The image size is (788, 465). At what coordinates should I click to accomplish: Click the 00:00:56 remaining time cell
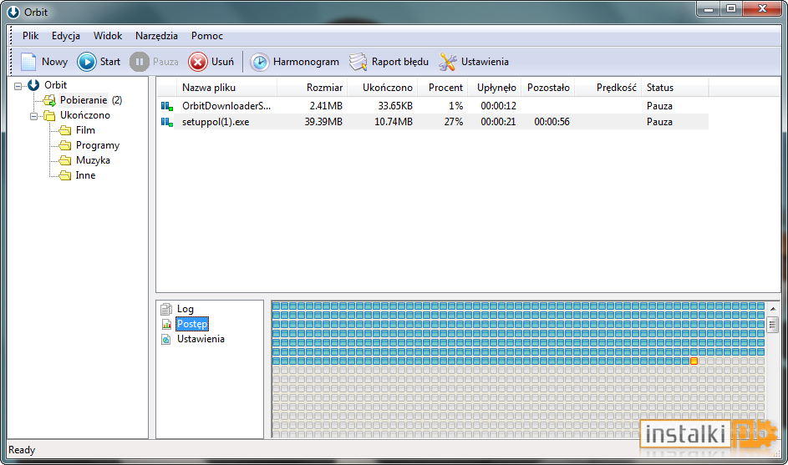(x=552, y=122)
